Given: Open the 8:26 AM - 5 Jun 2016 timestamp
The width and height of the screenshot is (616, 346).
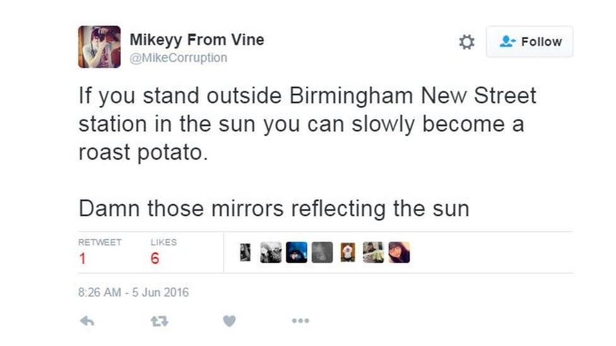Looking at the screenshot, I should pyautogui.click(x=133, y=292).
